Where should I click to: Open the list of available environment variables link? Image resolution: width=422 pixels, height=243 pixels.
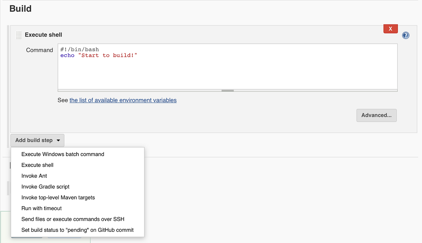123,100
